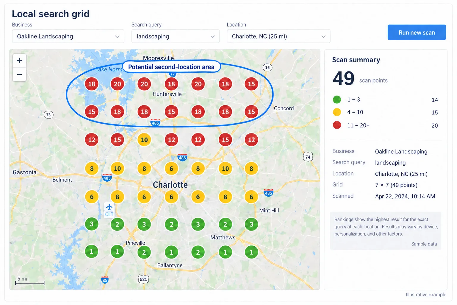Click the Charlotte city label
This screenshot has width=457, height=305.
point(170,185)
